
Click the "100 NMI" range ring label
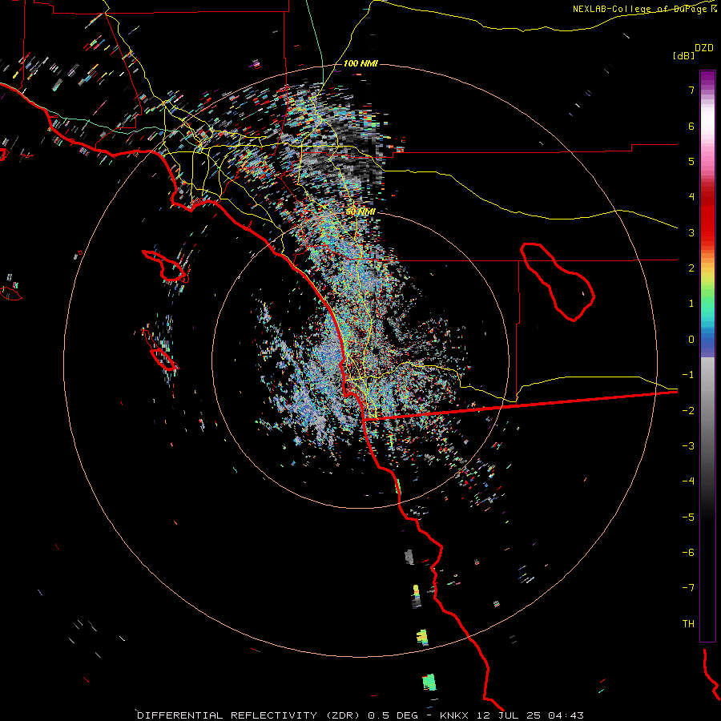tap(360, 63)
